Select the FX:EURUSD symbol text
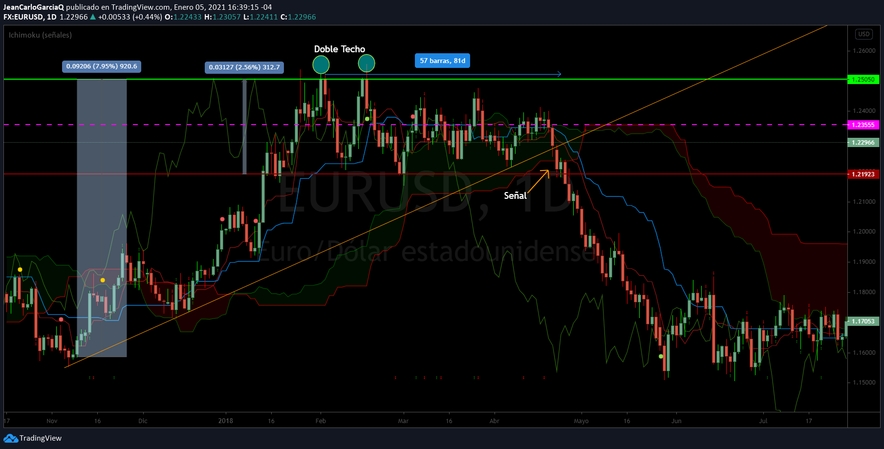Viewport: 884px width, 449px height. (23, 17)
